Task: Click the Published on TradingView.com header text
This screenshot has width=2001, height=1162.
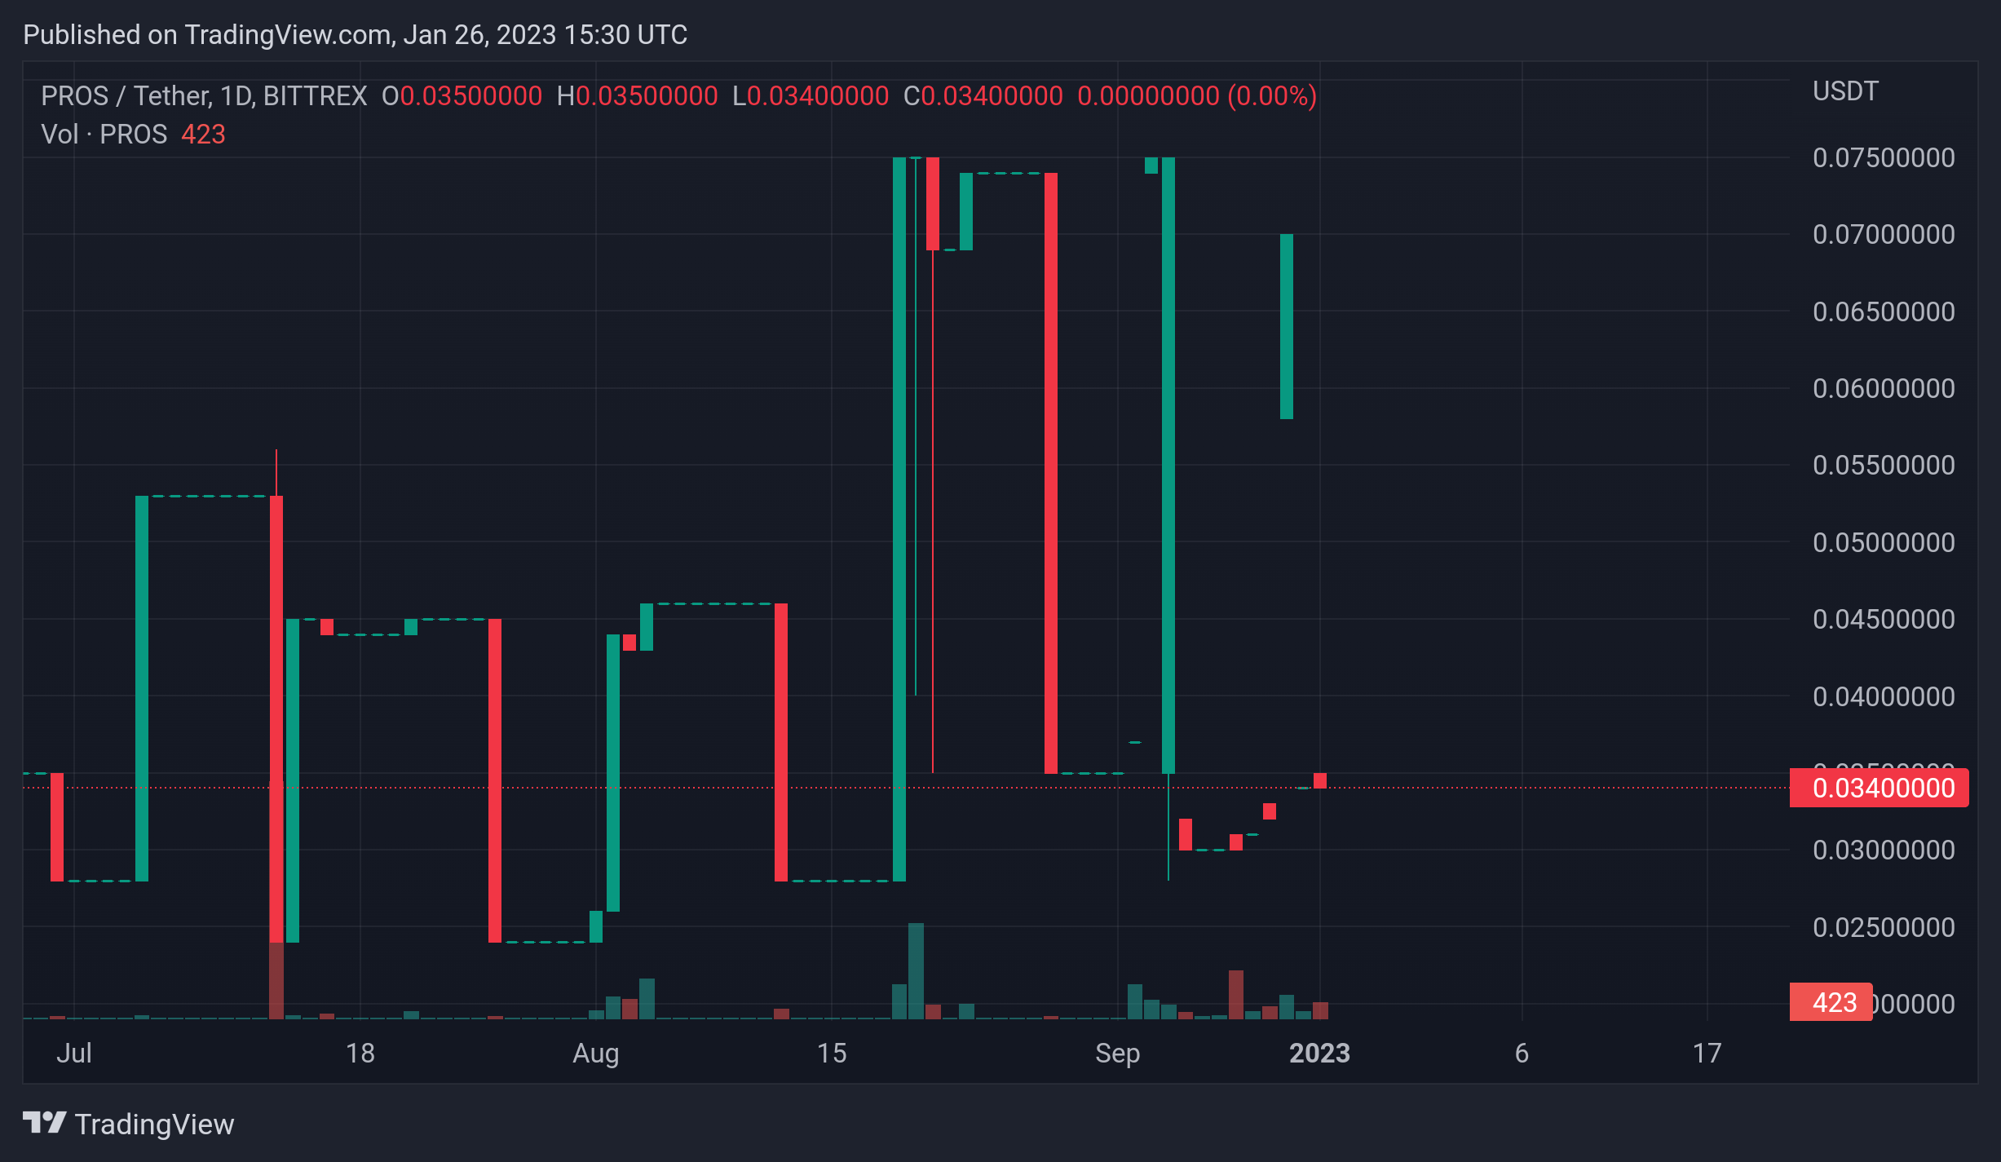Action: coord(355,35)
